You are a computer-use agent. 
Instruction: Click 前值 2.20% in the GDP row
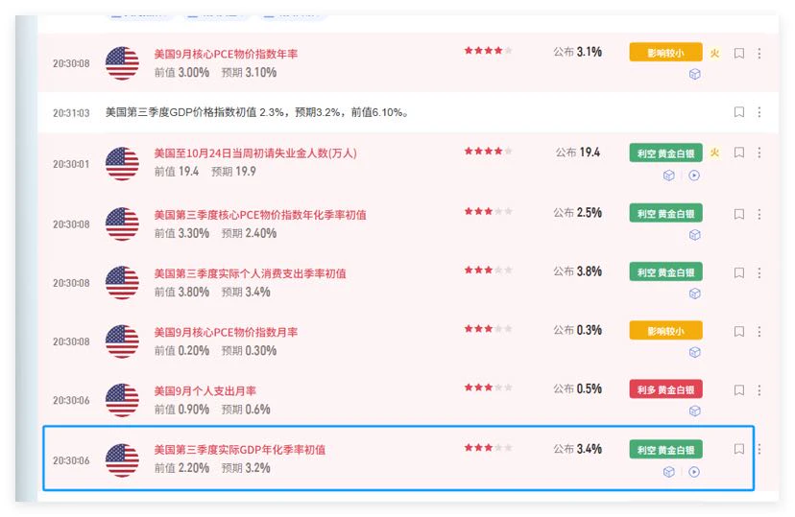(x=181, y=468)
